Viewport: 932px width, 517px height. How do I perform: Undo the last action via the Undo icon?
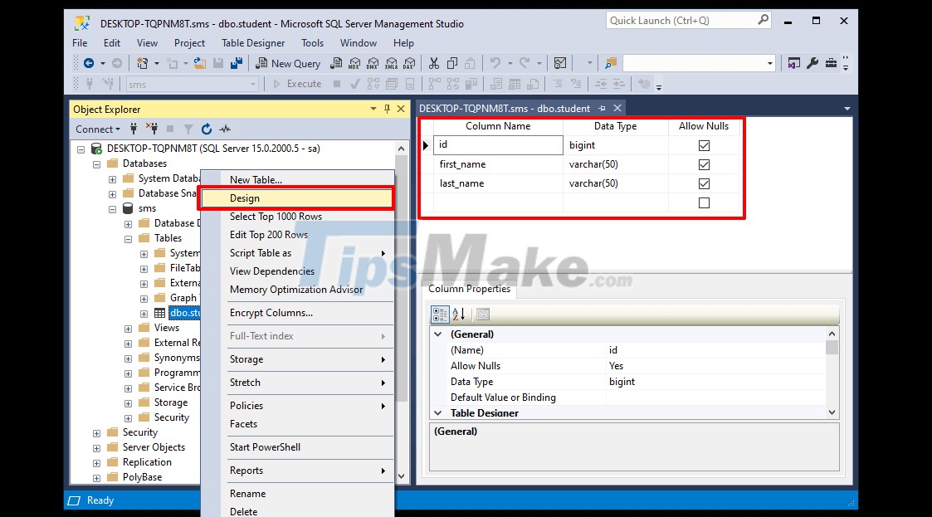pos(495,62)
